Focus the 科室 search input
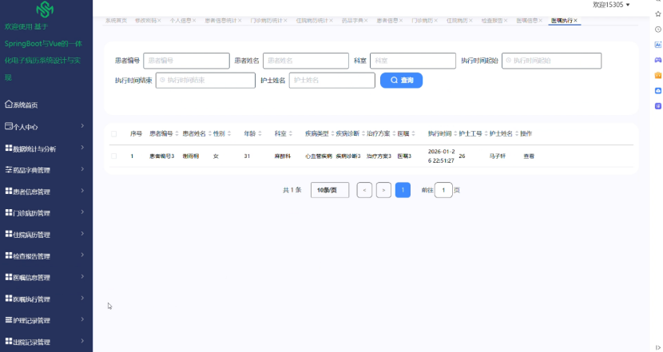Screen dimensions: 663x352 click(x=413, y=61)
